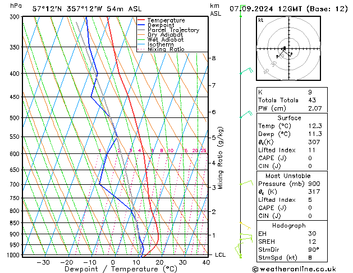The image size is (353, 273).
Task: Select the Dewpoint legend entry
Action: [x=162, y=25]
